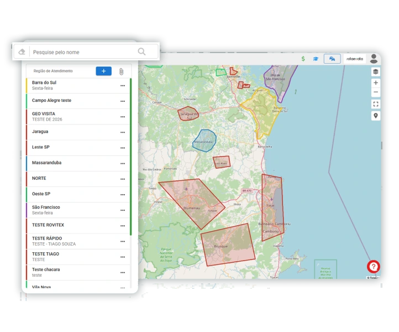Image resolution: width=399 pixels, height=332 pixels.
Task: Open options menu for TESTE TIAGO
Action: (x=123, y=257)
